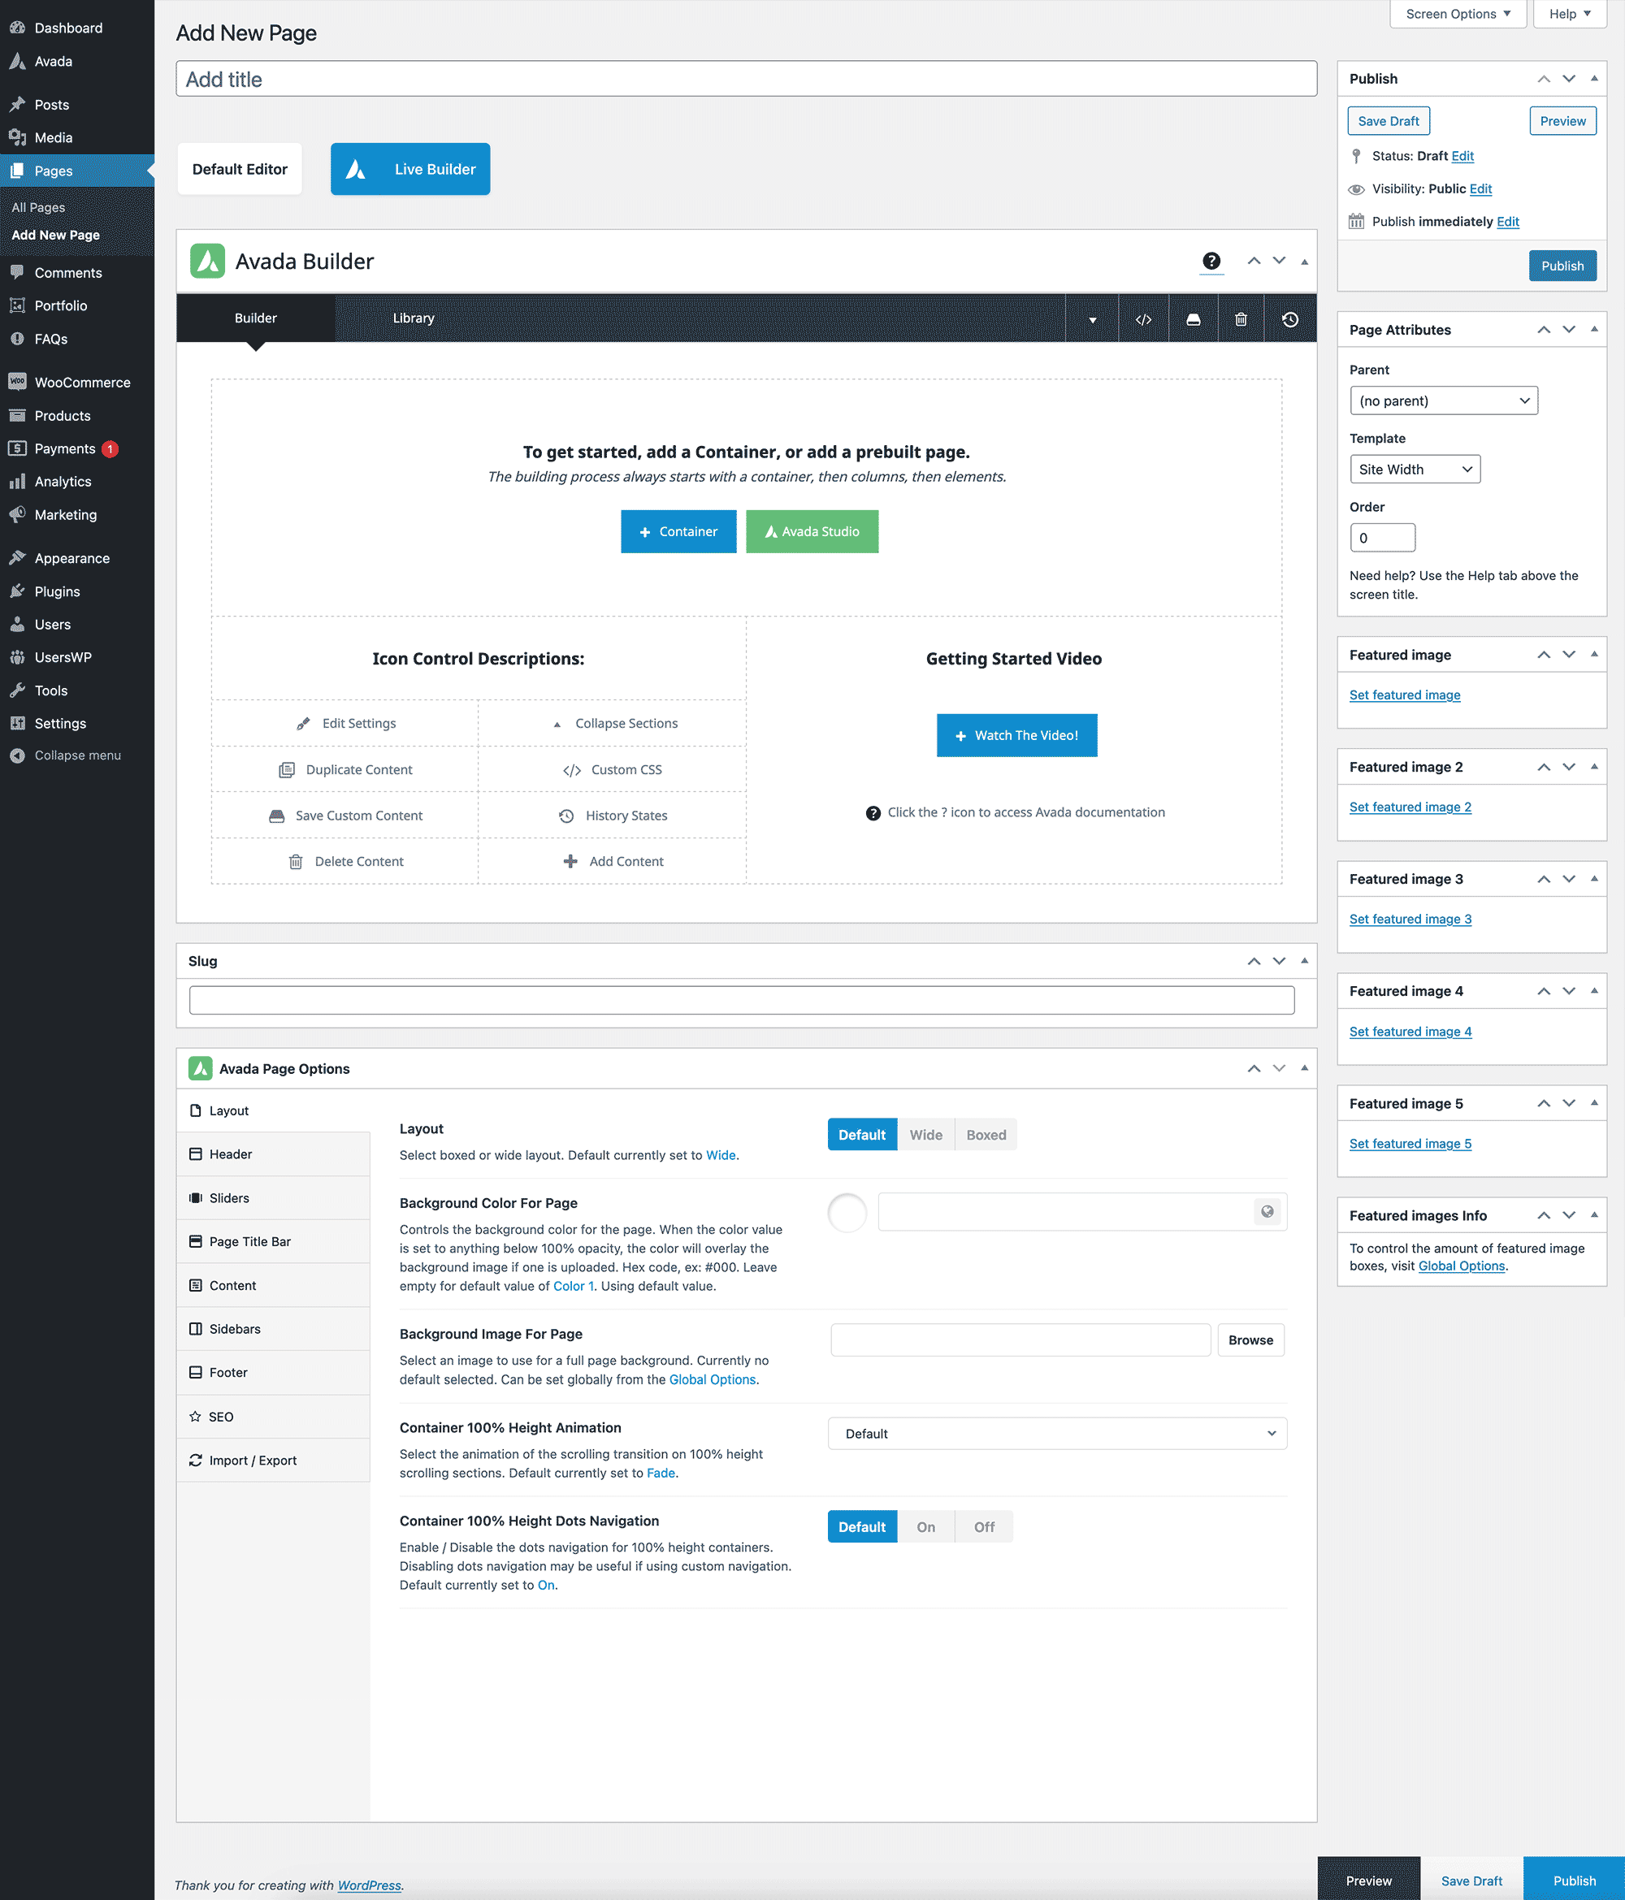The height and width of the screenshot is (1900, 1625).
Task: Click the Global Options link in Featured images Info
Action: [1461, 1265]
